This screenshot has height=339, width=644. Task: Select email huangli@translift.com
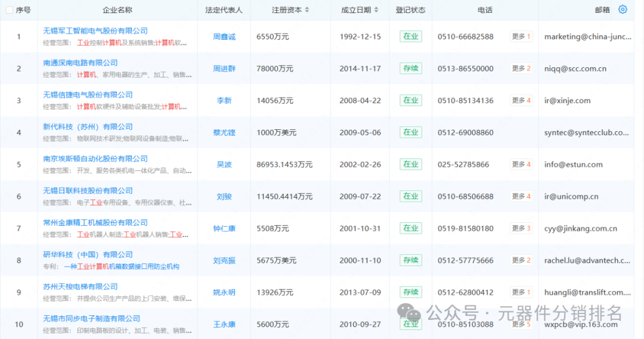click(587, 293)
